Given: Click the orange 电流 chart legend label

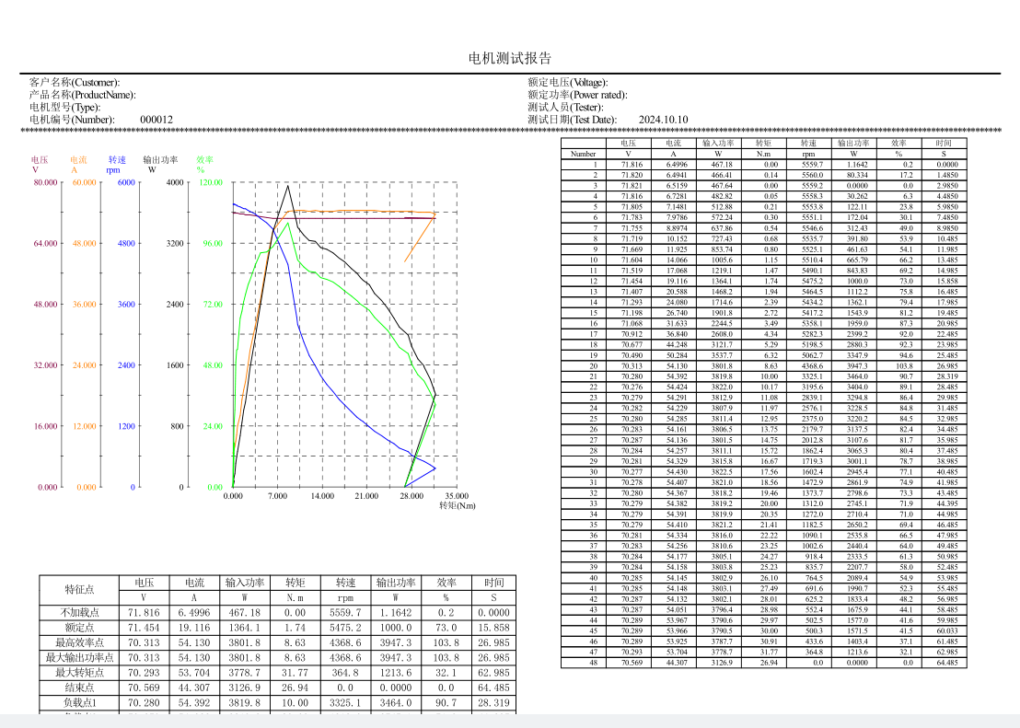Looking at the screenshot, I should (x=79, y=160).
